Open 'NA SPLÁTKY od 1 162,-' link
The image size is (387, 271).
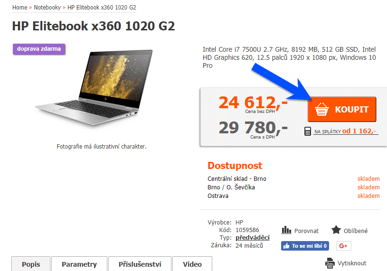point(346,131)
